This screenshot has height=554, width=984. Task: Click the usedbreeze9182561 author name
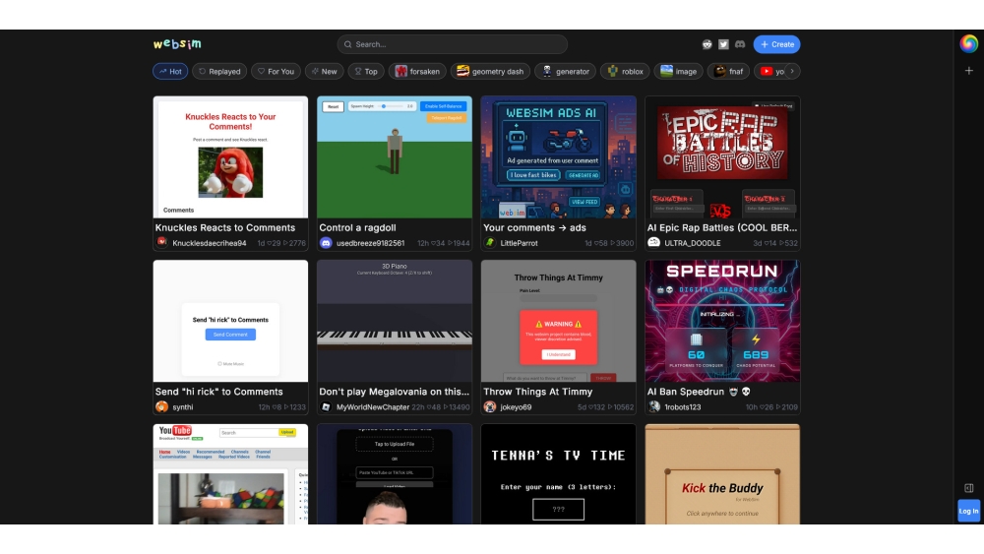pyautogui.click(x=370, y=243)
